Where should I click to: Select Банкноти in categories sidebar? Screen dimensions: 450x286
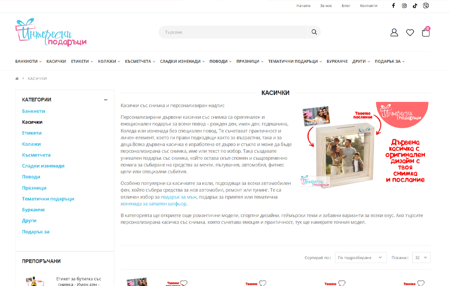[34, 111]
